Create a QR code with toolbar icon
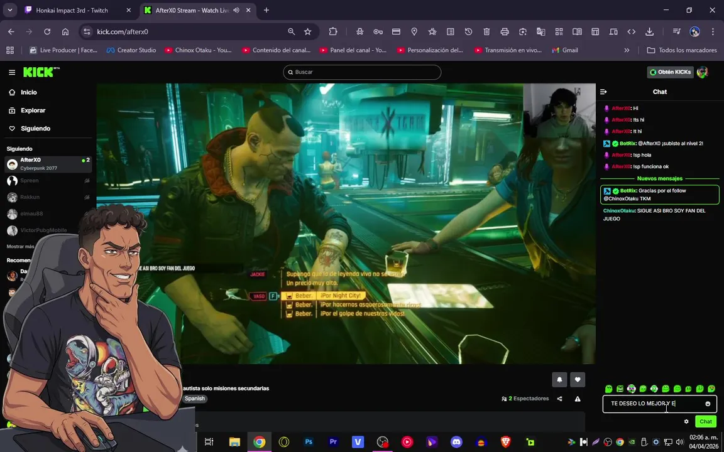The image size is (724, 452). pyautogui.click(x=559, y=32)
